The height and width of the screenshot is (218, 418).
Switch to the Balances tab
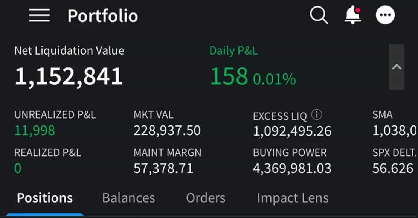point(128,198)
